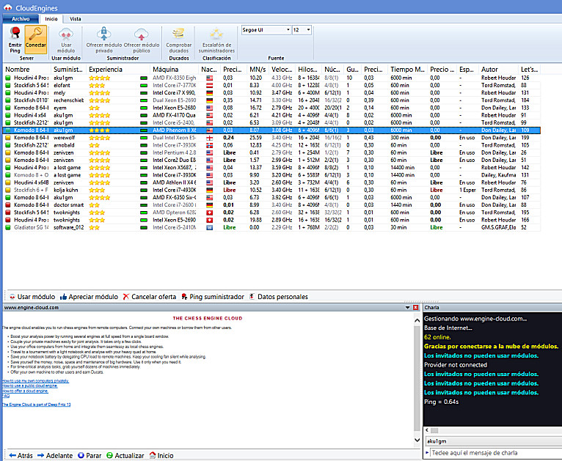
Task: Click Cancelar oferta red X button
Action: (x=150, y=297)
